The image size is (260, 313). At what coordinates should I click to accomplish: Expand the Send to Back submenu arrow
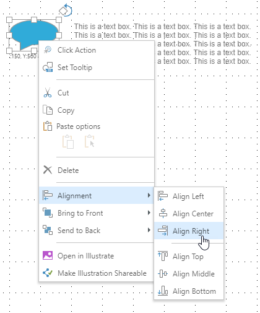click(x=149, y=230)
